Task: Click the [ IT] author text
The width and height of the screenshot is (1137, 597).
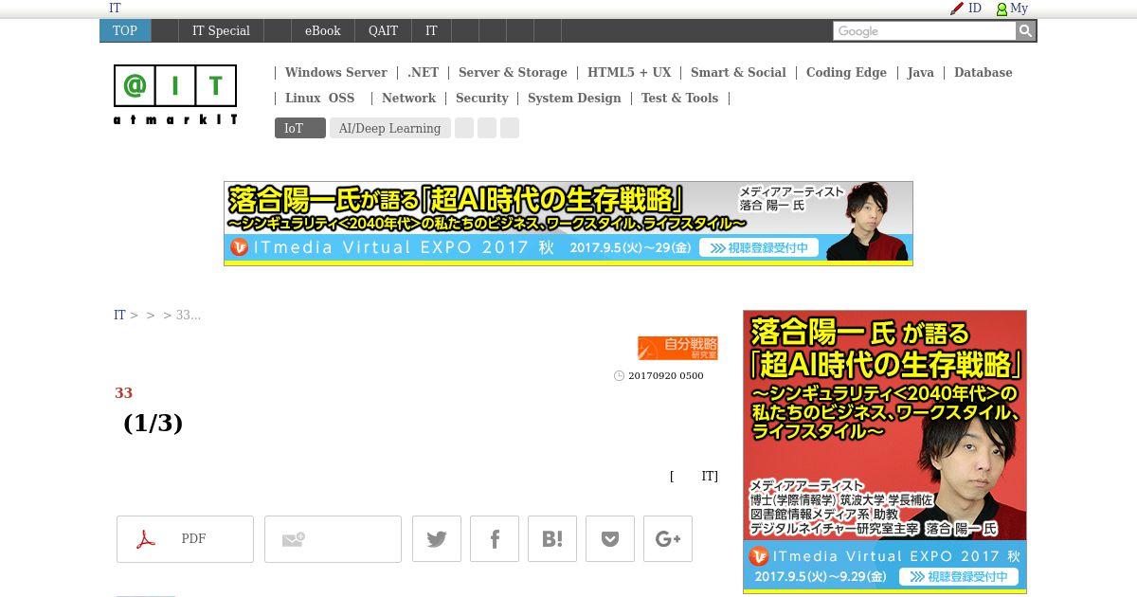Action: pos(694,477)
